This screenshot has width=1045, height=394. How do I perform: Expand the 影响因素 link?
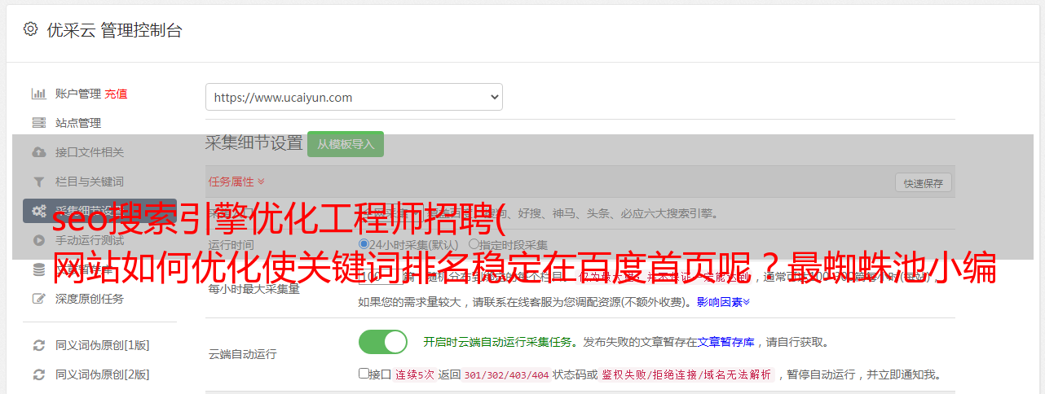(x=723, y=302)
